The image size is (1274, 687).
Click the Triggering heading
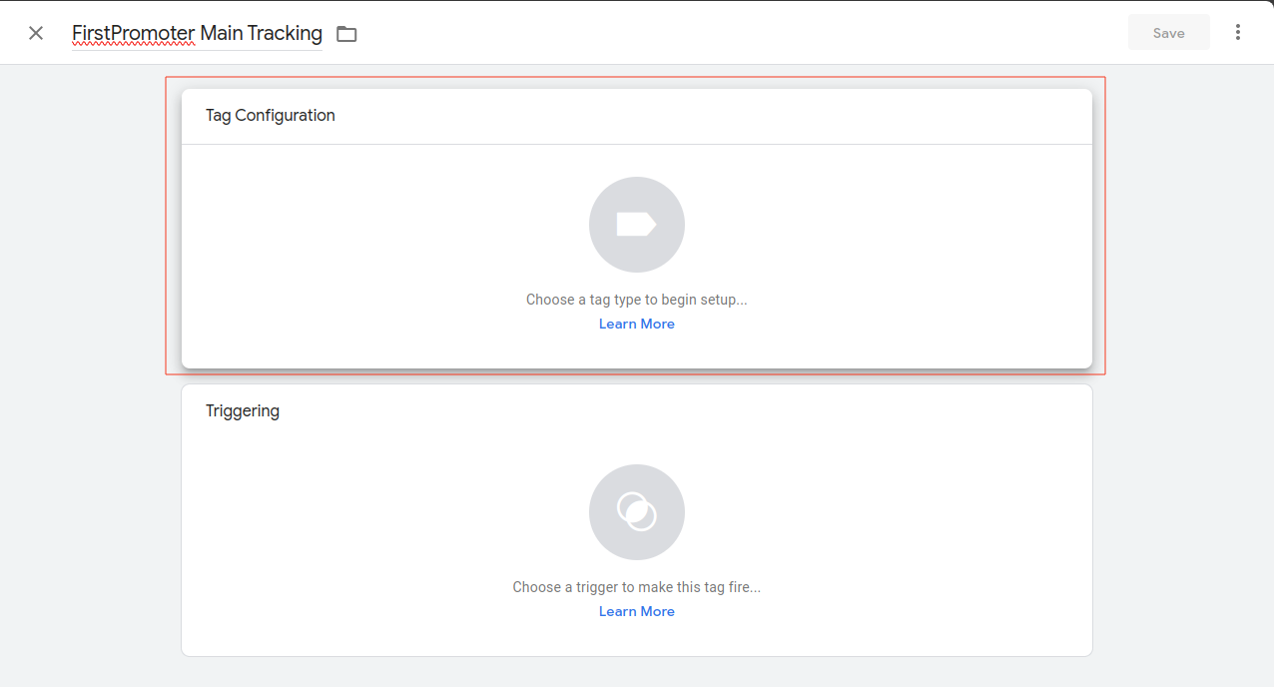click(x=243, y=410)
